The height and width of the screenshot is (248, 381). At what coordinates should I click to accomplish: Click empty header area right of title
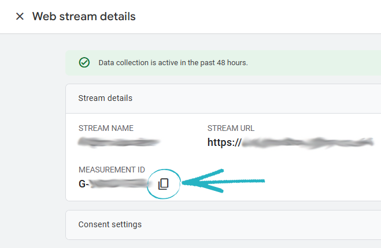(260, 16)
